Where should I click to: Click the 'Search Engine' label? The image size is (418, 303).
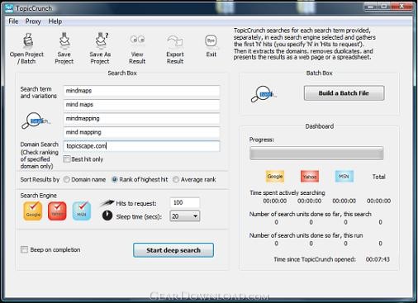39,196
